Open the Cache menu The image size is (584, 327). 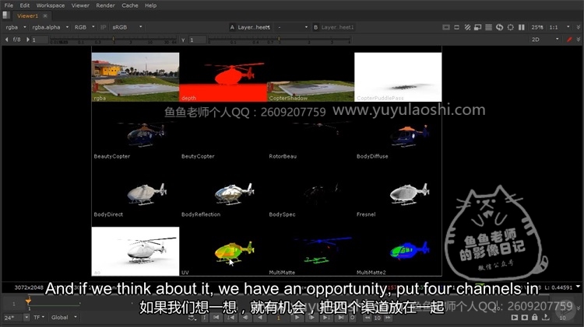point(129,5)
